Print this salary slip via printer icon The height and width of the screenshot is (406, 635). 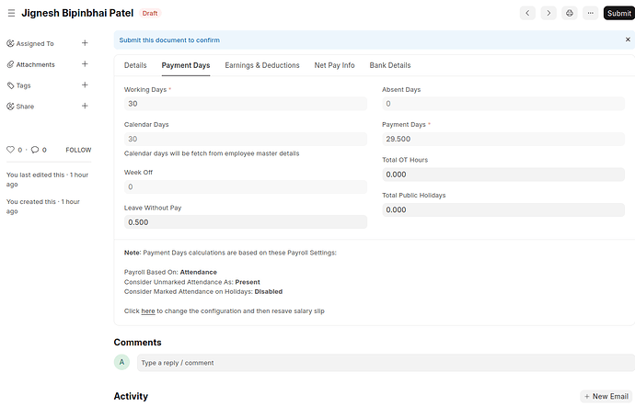coord(570,13)
